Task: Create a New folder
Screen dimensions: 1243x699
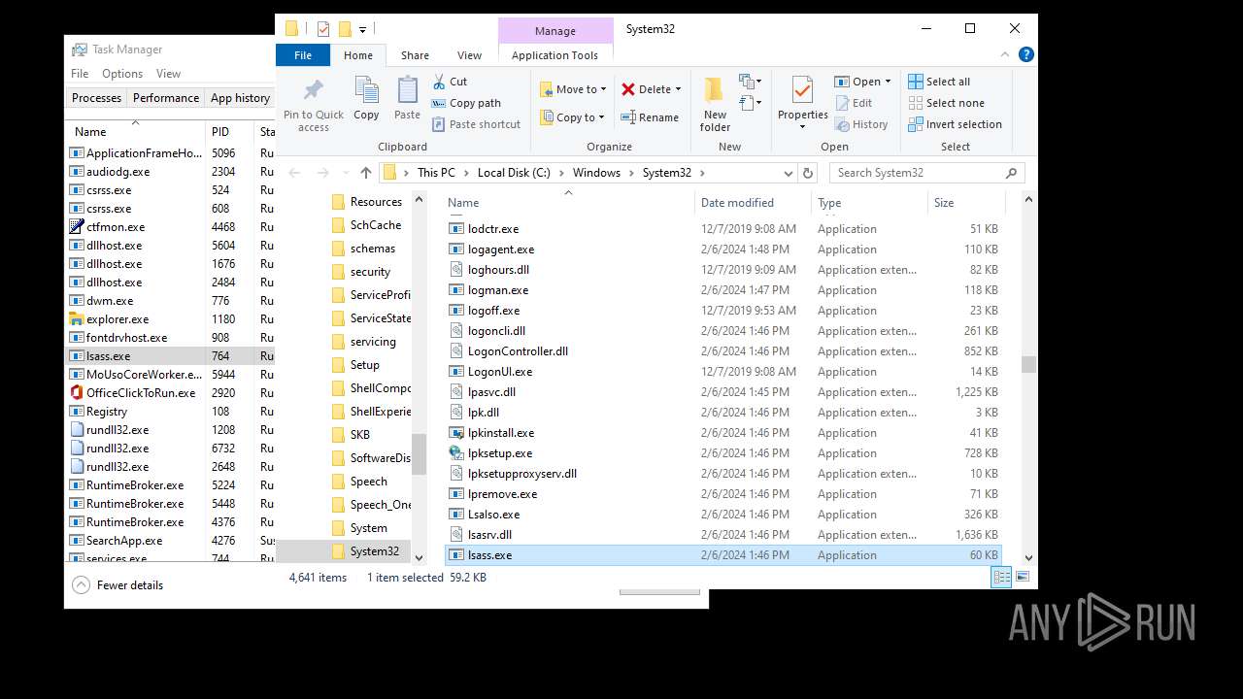Action: point(715,104)
